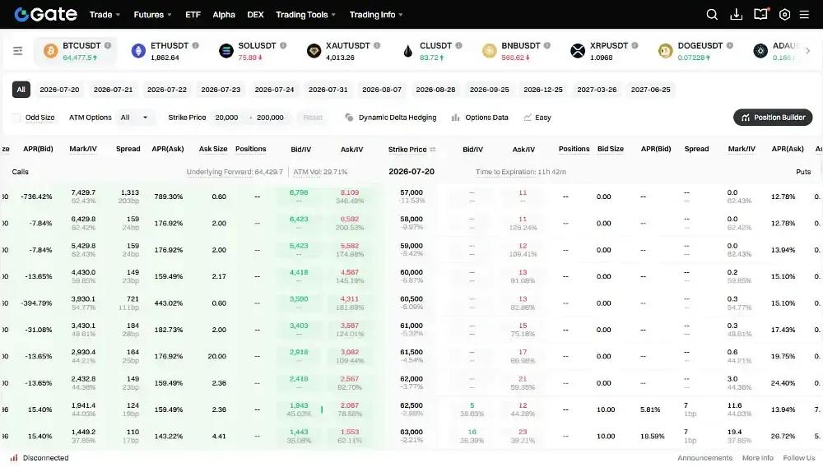Click info icon next to BTCUSDT
The height and width of the screenshot is (467, 823).
tap(108, 45)
